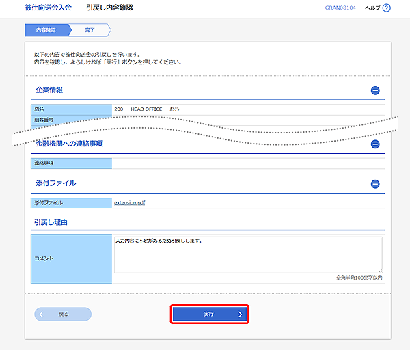Click the 引戻し内容確認 page title
The width and height of the screenshot is (410, 350).
pos(109,8)
